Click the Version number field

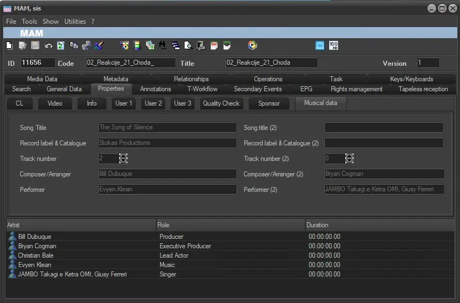click(x=428, y=63)
